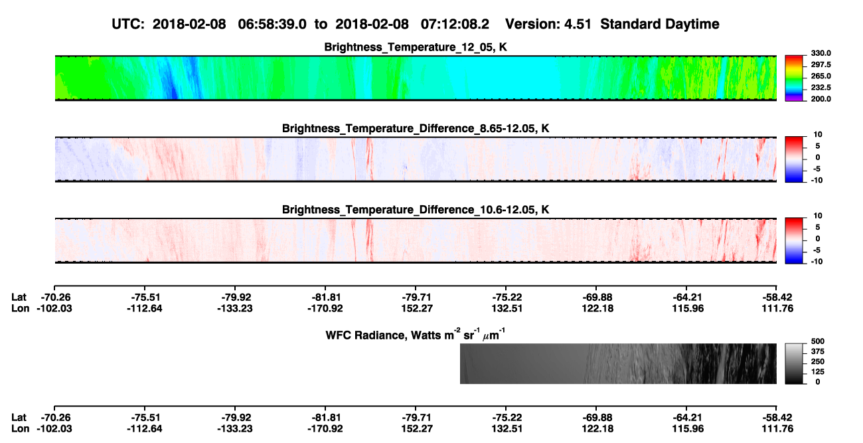Click the 232.5 color bar tick label
863x443 pixels.
click(x=820, y=88)
